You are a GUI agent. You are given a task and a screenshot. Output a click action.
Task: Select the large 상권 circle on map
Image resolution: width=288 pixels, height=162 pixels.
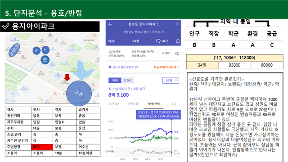coord(79,93)
